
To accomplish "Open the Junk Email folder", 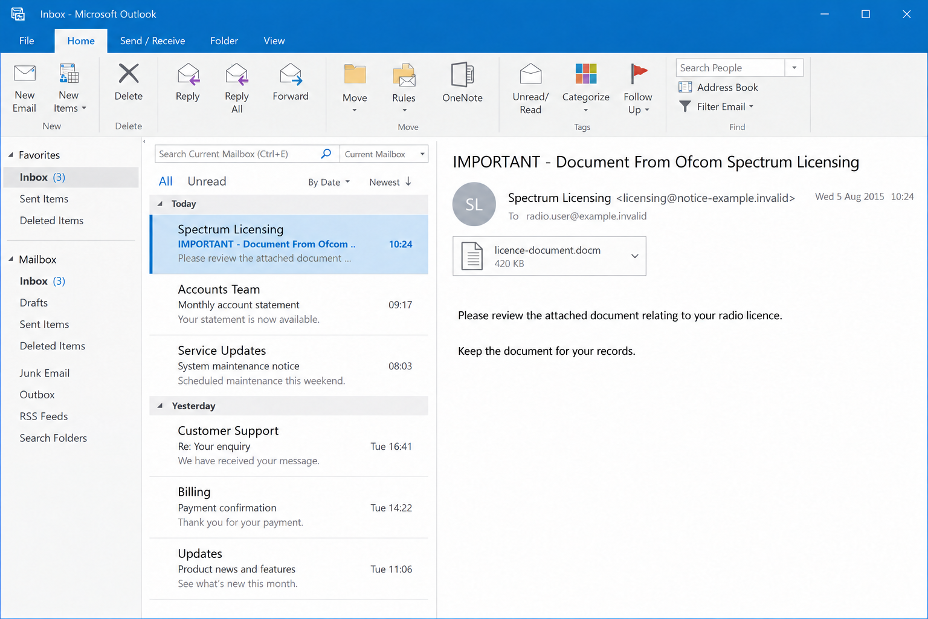I will (45, 373).
